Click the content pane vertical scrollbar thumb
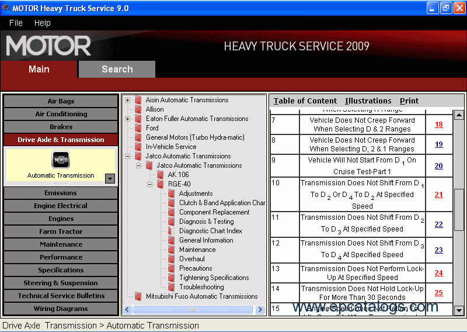467x332 pixels. [x=459, y=209]
